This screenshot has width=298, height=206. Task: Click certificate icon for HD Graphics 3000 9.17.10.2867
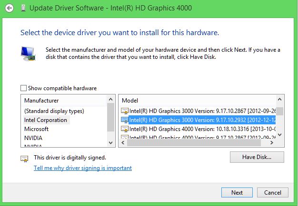[x=125, y=111]
